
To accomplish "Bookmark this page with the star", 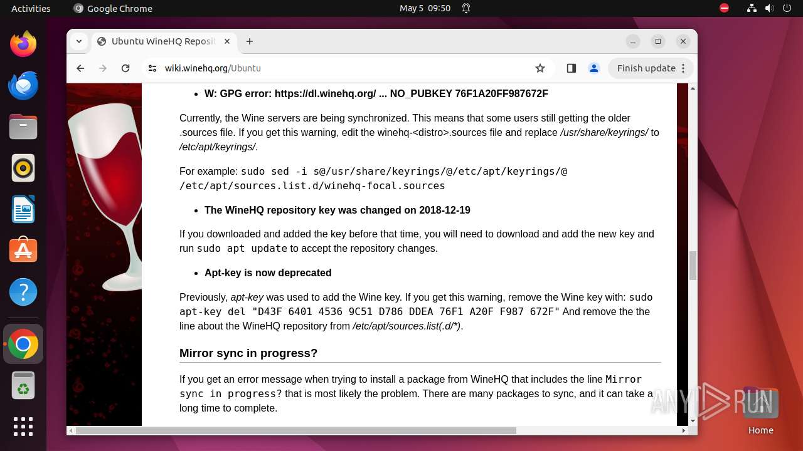I will pyautogui.click(x=540, y=68).
